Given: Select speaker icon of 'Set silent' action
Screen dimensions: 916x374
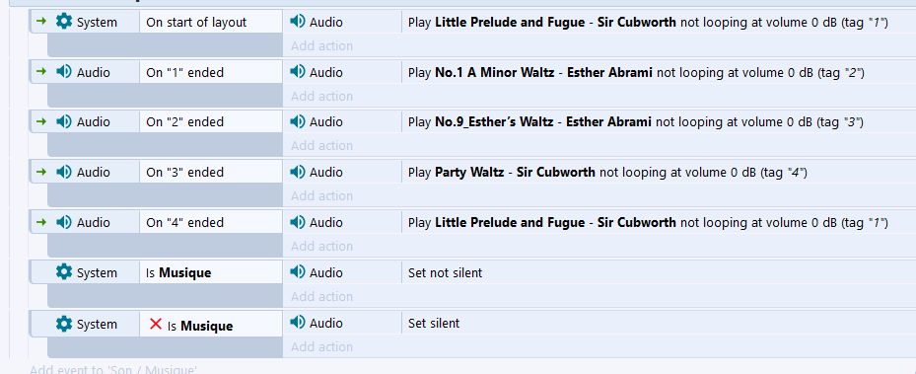Looking at the screenshot, I should pos(298,323).
